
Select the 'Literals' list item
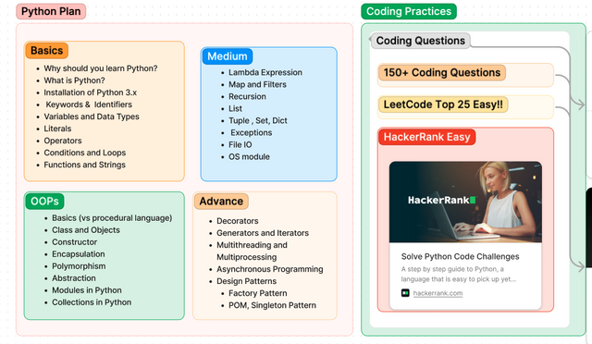tap(57, 129)
